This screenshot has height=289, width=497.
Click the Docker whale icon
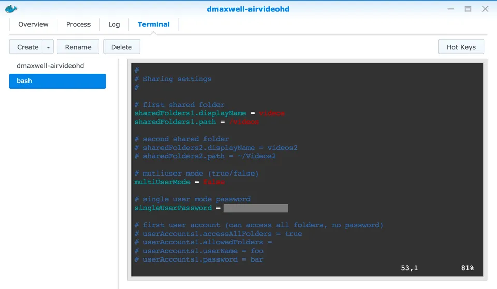11,9
